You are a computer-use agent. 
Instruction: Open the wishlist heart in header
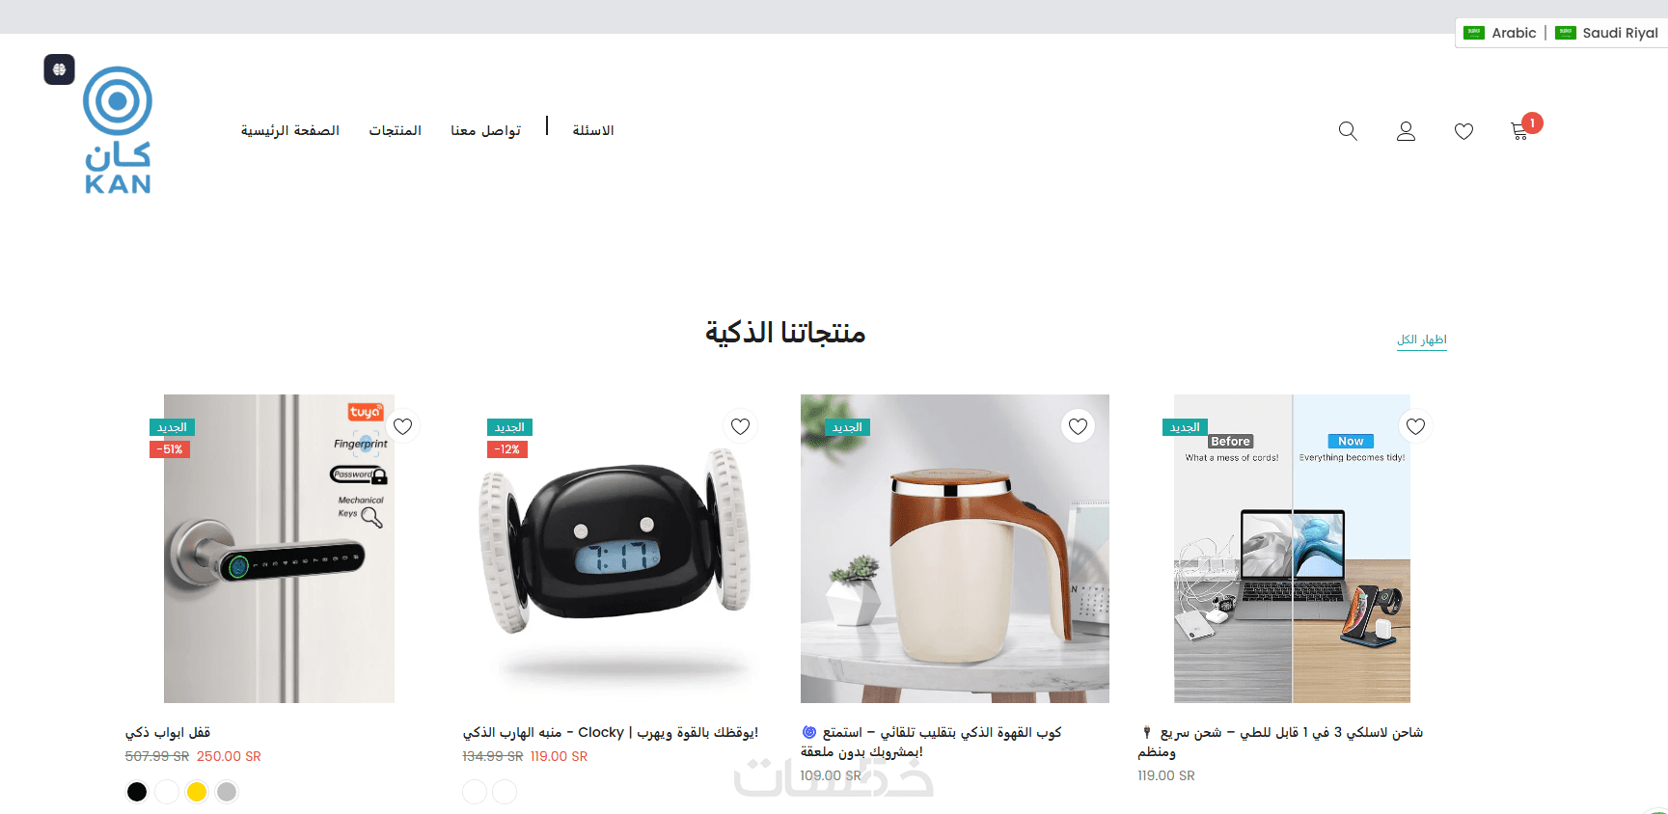(x=1463, y=131)
